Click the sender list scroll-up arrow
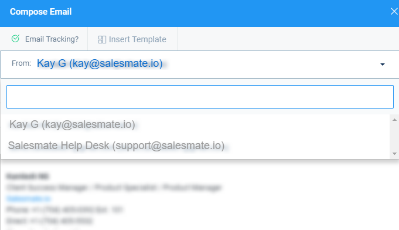Image resolution: width=399 pixels, height=230 pixels. [394, 120]
